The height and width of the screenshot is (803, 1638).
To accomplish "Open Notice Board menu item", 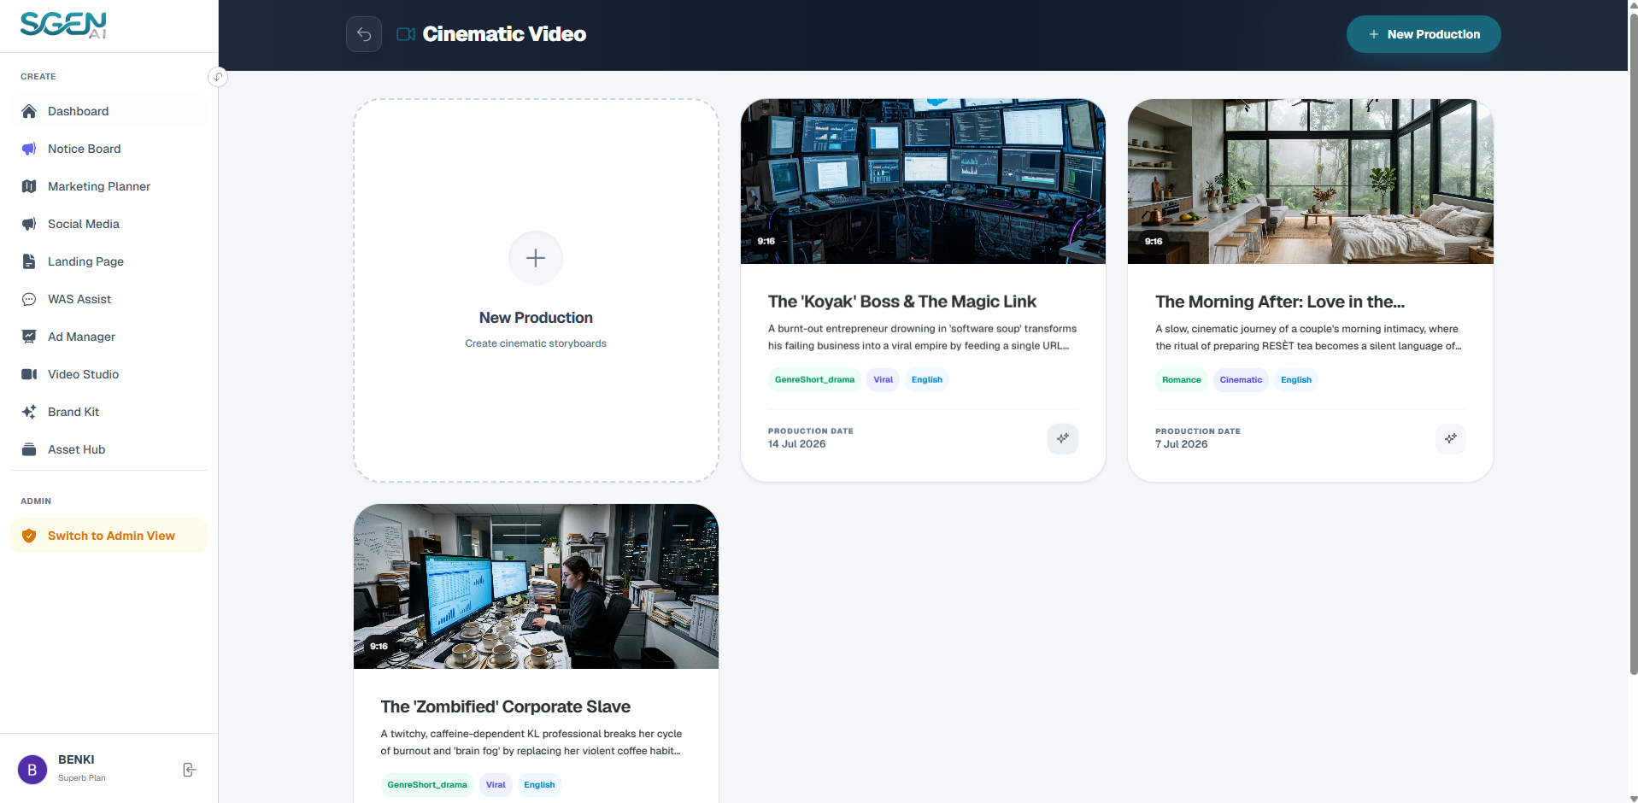I will tap(109, 149).
